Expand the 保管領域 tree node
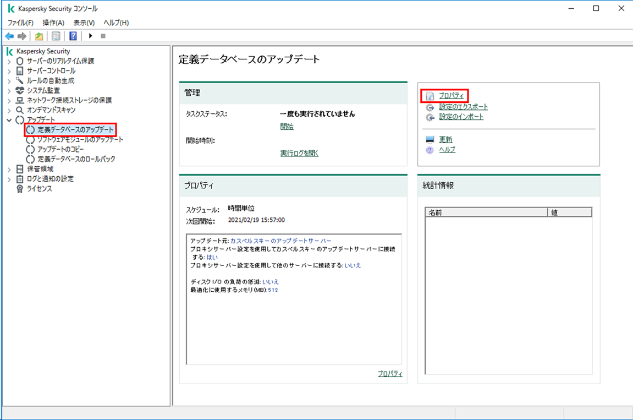The image size is (633, 420). pos(9,170)
